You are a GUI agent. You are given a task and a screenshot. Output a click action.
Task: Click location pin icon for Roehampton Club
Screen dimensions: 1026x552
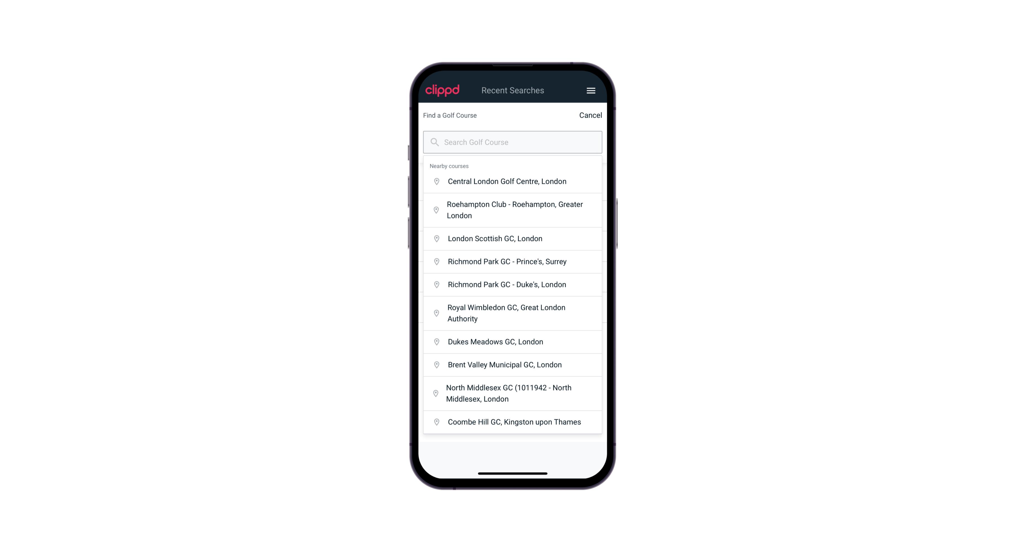[x=435, y=210]
